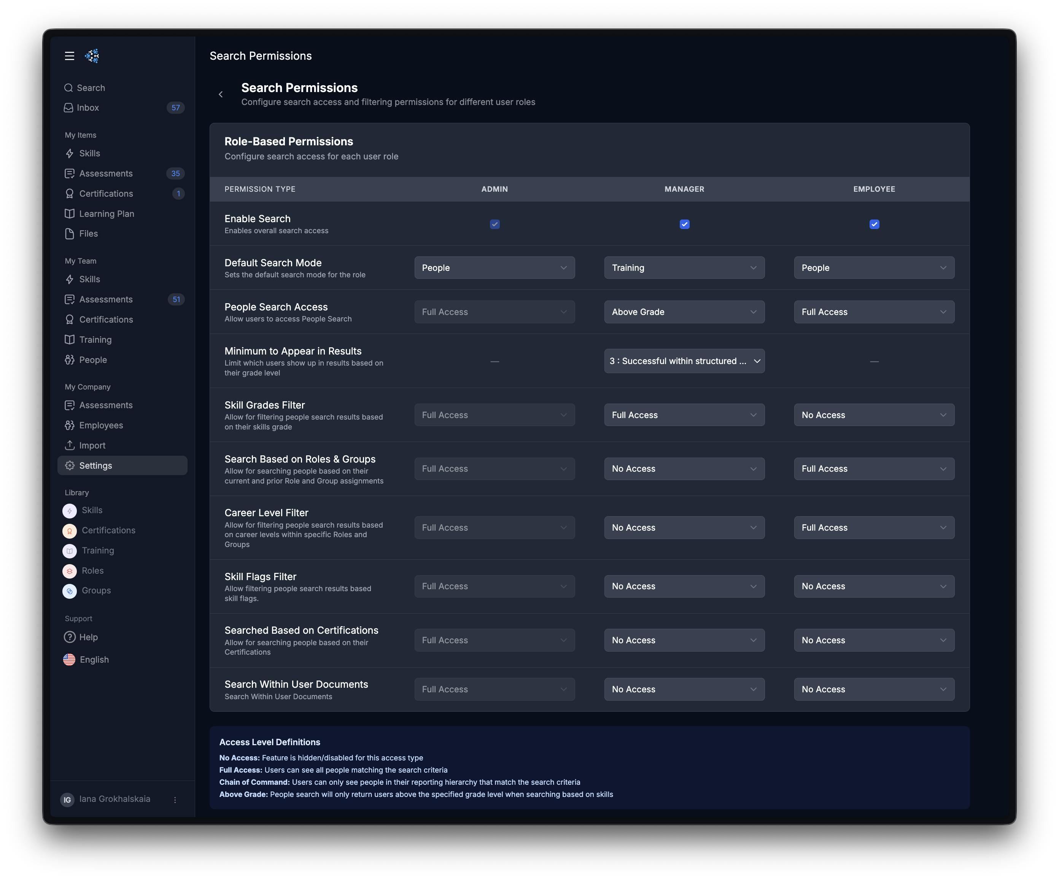Click the Help question mark icon
This screenshot has width=1059, height=881.
click(70, 637)
